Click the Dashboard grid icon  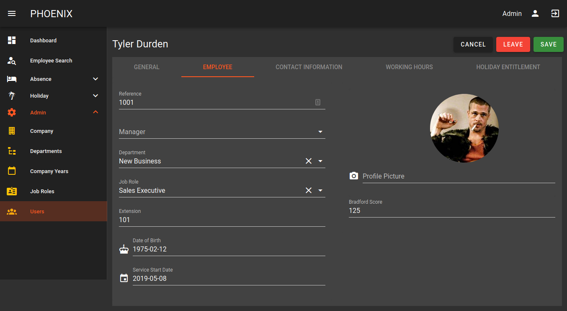point(12,40)
